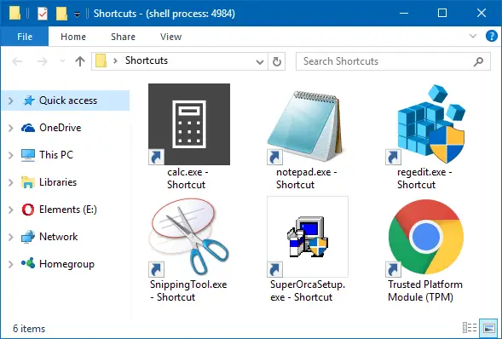Select the regedit.exe shortcut cubes icon
502x339 pixels.
click(x=426, y=124)
